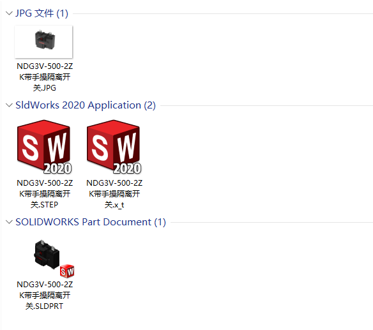Click the file name label ending in .JPG
This screenshot has height=330, width=373.
45,77
